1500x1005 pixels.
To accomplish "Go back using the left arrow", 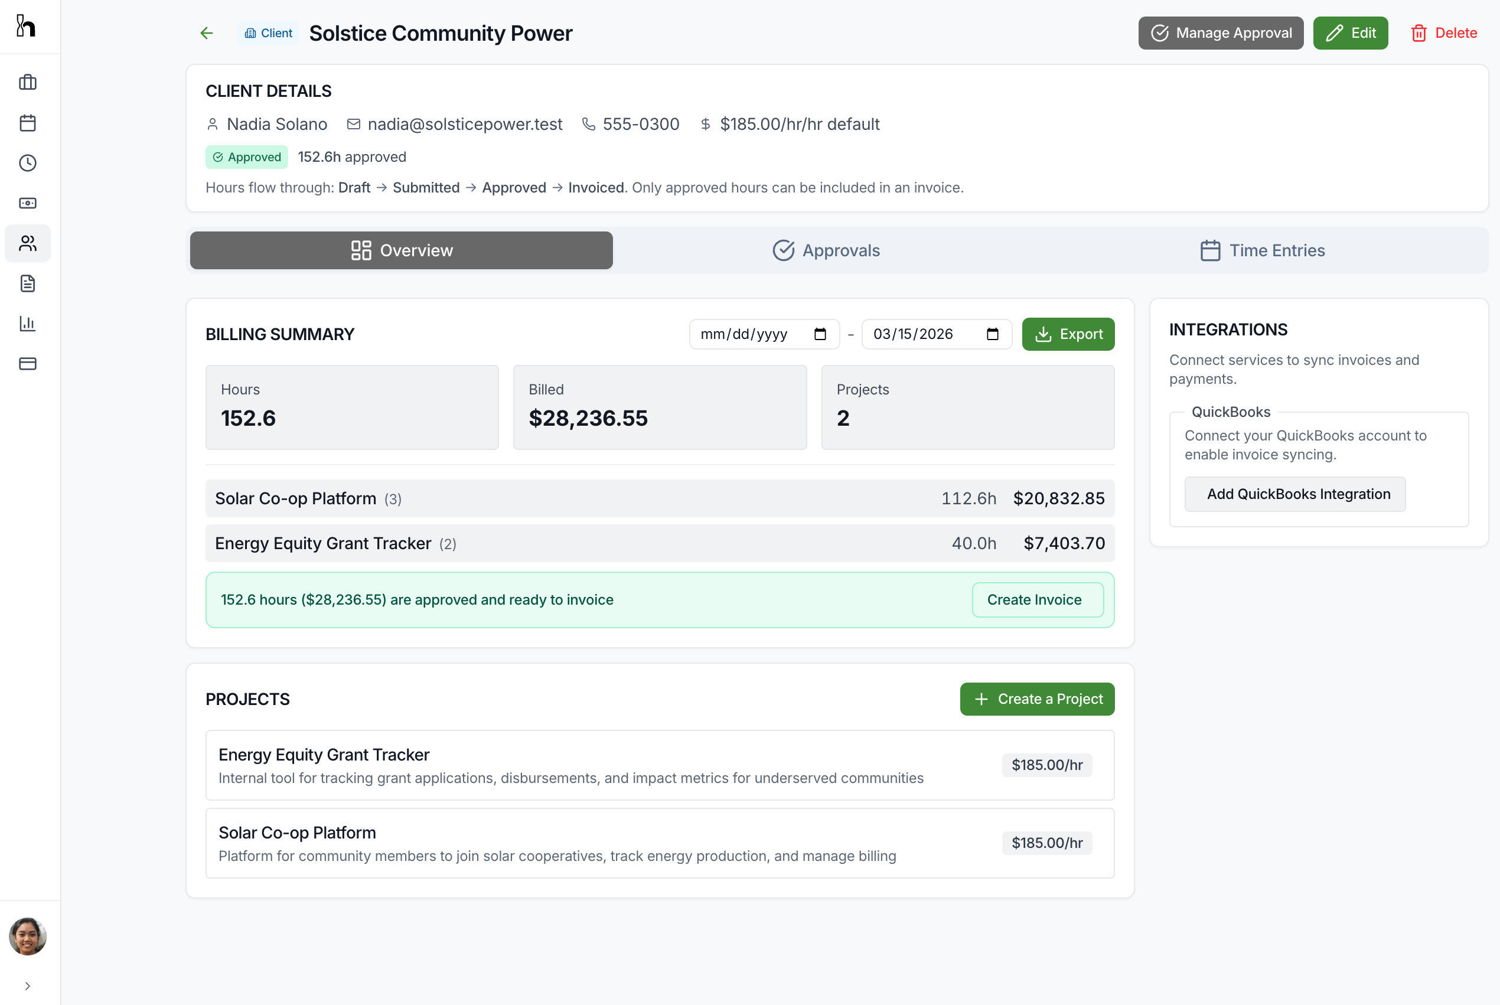I will (x=207, y=32).
